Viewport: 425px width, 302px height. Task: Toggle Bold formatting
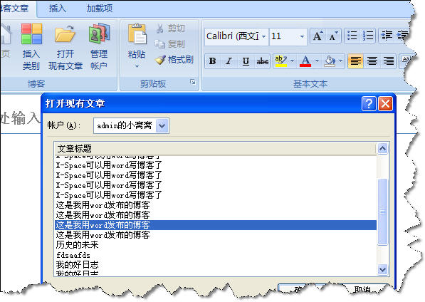click(x=212, y=61)
